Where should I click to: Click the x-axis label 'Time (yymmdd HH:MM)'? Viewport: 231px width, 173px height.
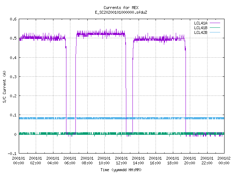pyautogui.click(x=121, y=170)
